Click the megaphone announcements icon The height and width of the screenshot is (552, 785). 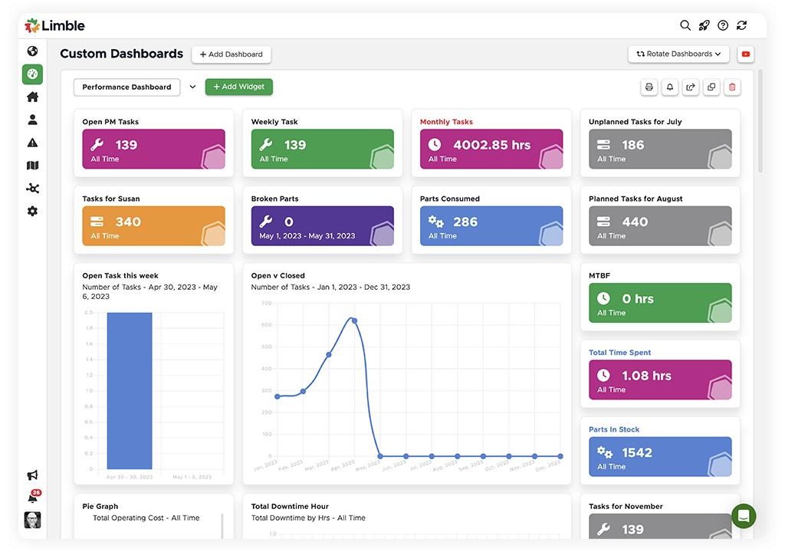point(32,475)
